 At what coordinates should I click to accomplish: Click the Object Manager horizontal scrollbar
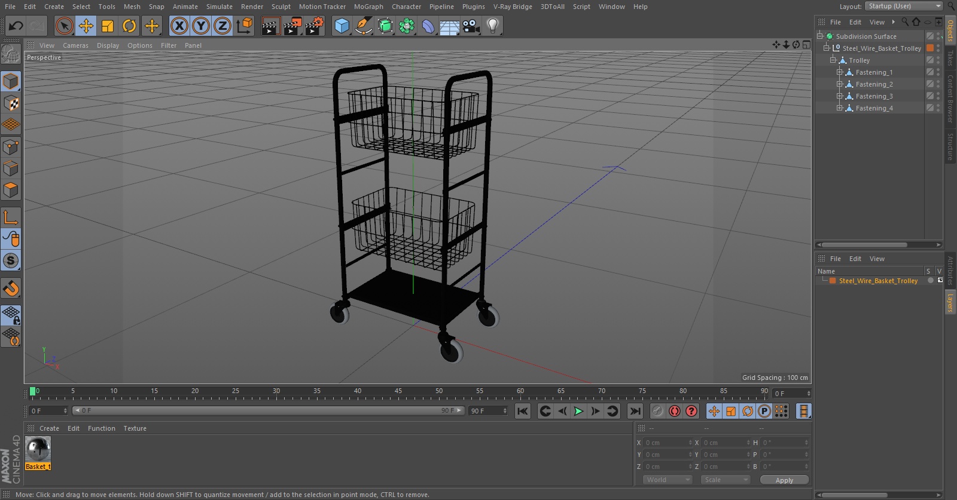865,244
